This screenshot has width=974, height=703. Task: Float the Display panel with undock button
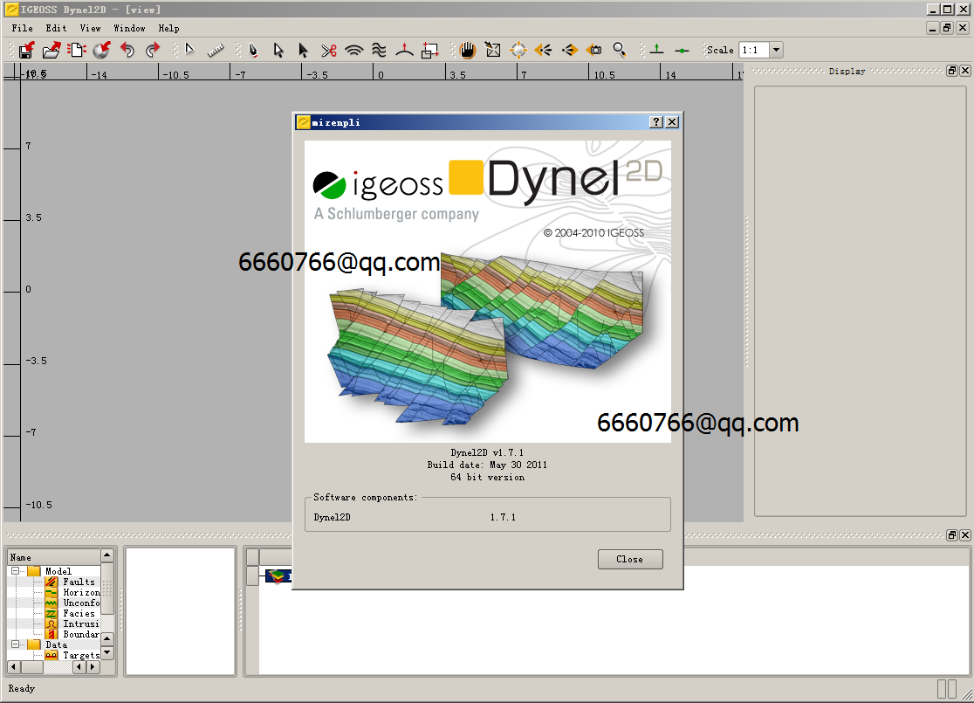click(x=952, y=71)
